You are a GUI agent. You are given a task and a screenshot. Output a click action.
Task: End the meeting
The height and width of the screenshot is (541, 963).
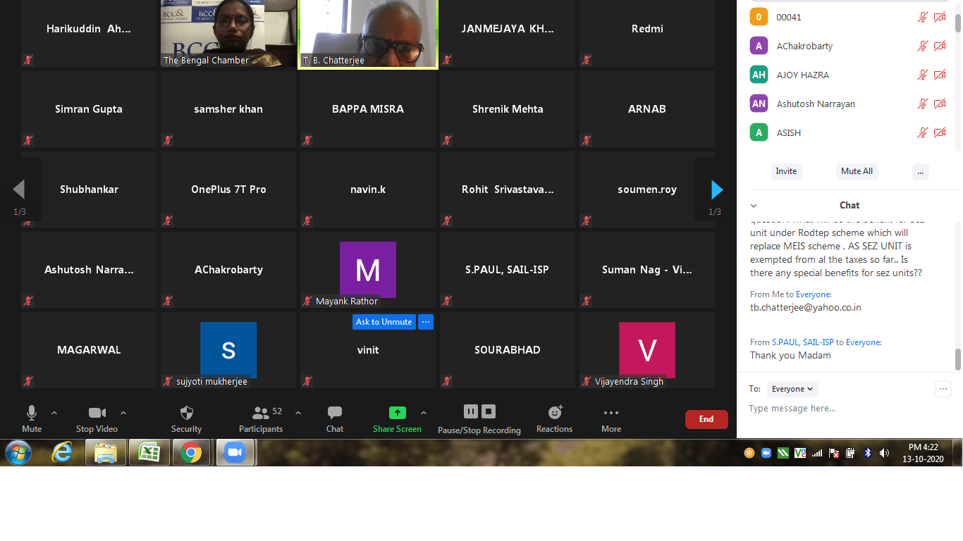(x=706, y=419)
